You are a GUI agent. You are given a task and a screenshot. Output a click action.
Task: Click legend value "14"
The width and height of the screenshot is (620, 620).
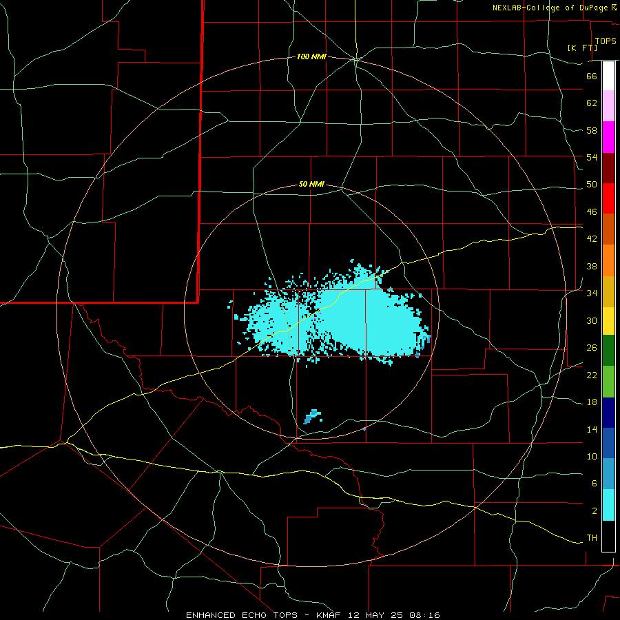pyautogui.click(x=592, y=429)
